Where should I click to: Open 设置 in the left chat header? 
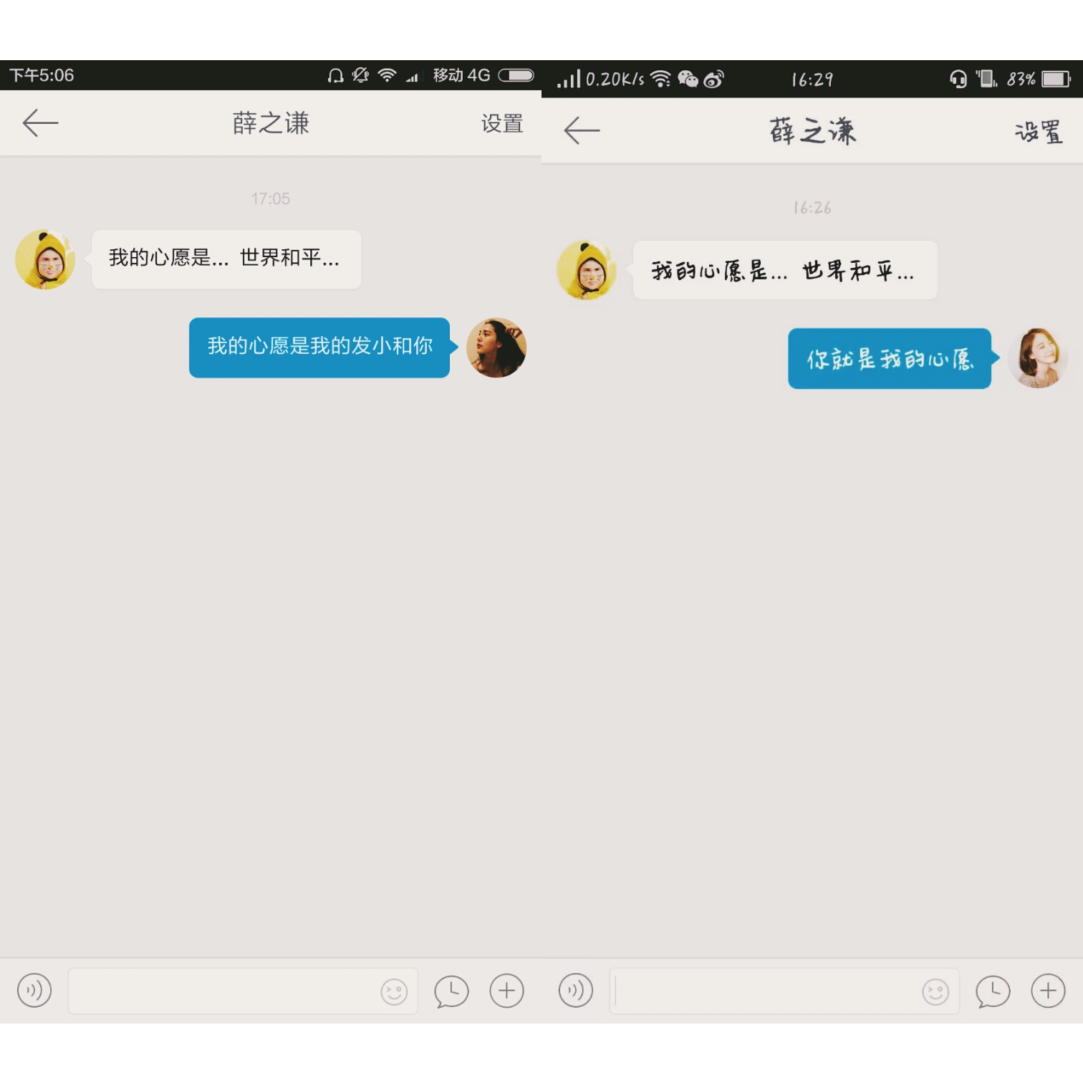click(x=501, y=123)
